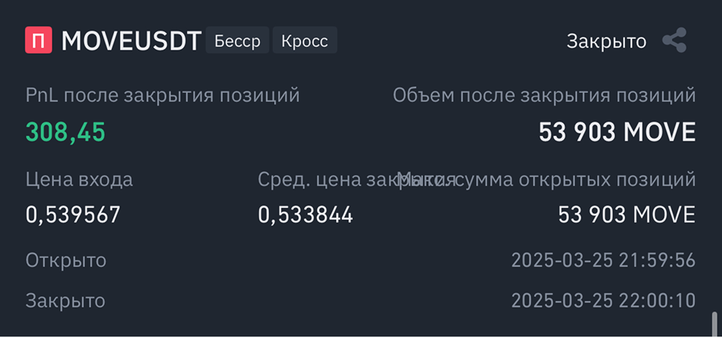Click the opening timestamp 21:59:56
Screen dimensions: 722x338
coord(603,260)
